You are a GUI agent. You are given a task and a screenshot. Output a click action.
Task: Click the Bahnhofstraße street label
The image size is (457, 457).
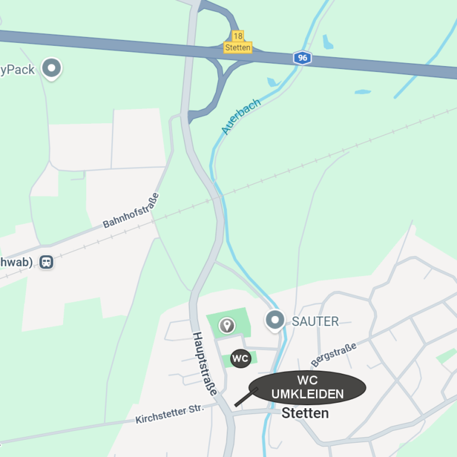click(x=132, y=211)
